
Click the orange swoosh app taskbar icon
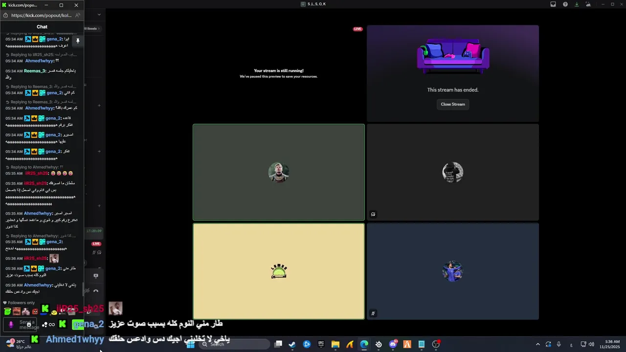[350, 344]
